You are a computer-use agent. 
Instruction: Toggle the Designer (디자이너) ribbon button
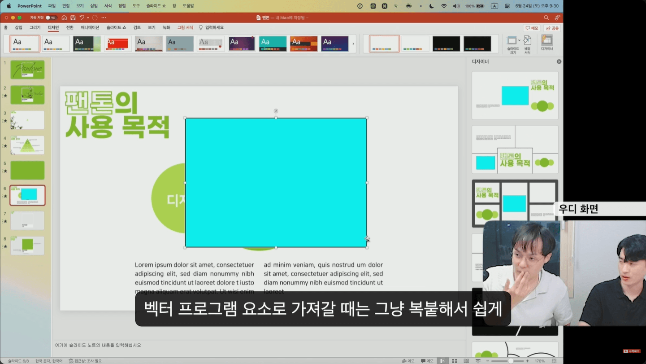[x=547, y=43]
